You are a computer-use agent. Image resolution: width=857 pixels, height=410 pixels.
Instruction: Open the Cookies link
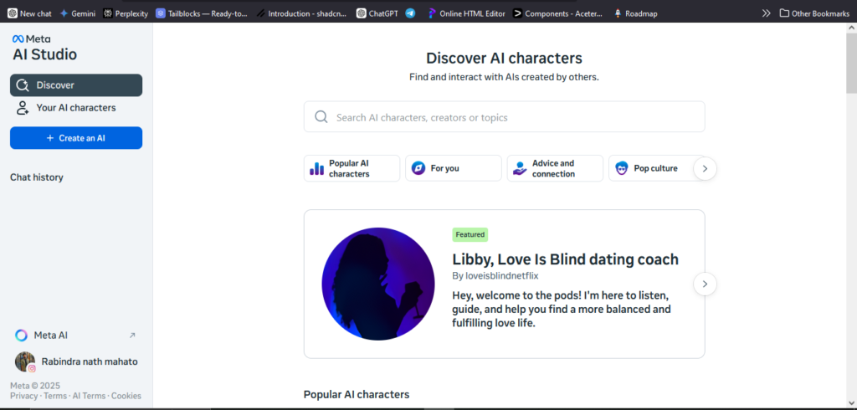tap(126, 396)
